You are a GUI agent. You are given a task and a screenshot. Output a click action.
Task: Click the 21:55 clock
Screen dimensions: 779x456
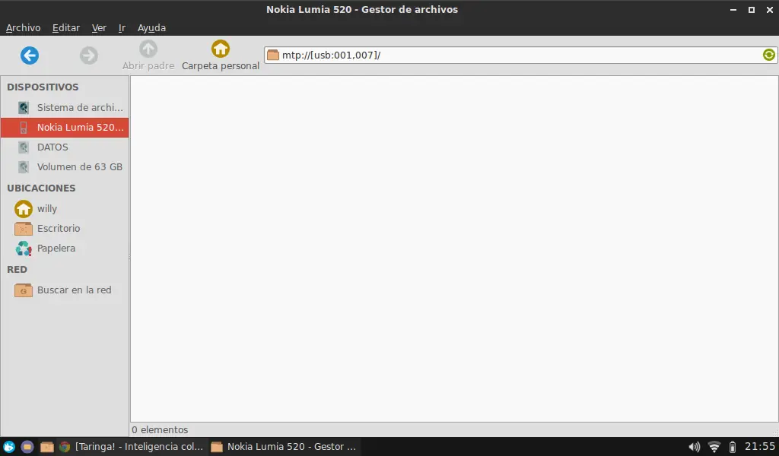(x=760, y=447)
